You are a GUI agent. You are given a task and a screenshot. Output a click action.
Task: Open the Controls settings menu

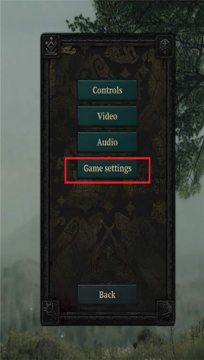[107, 90]
